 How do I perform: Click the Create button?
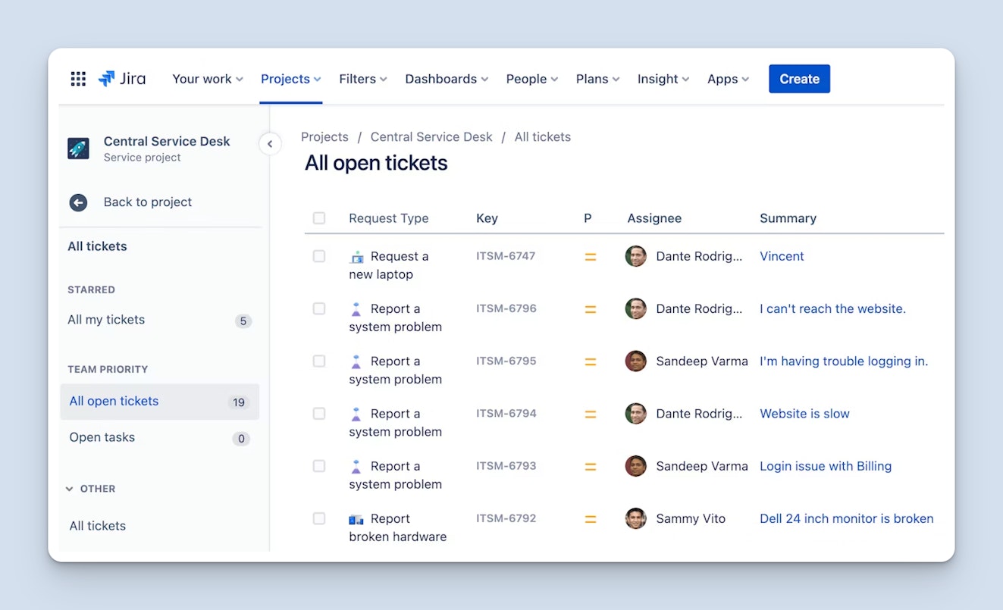799,79
